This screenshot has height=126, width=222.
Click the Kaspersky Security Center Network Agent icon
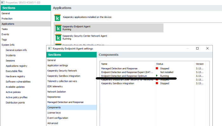click(x=58, y=37)
